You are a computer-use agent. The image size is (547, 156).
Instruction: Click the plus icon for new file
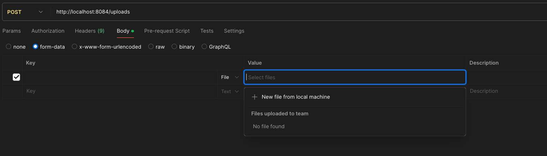(x=255, y=97)
